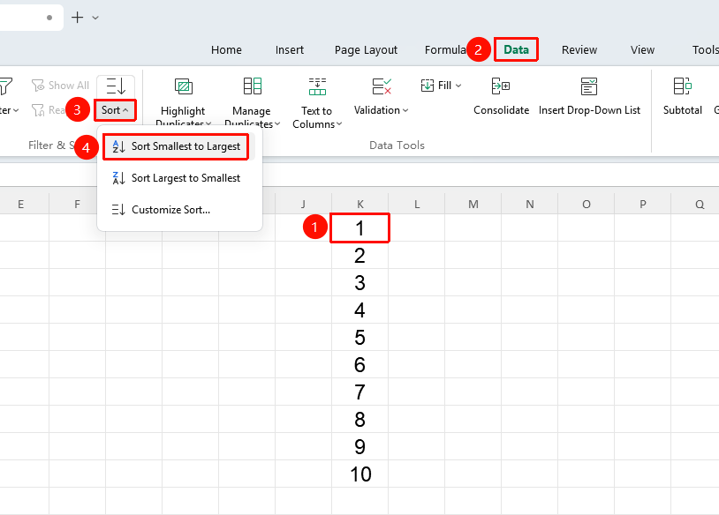Image resolution: width=719 pixels, height=515 pixels.
Task: Go to the Review tab
Action: pos(579,50)
